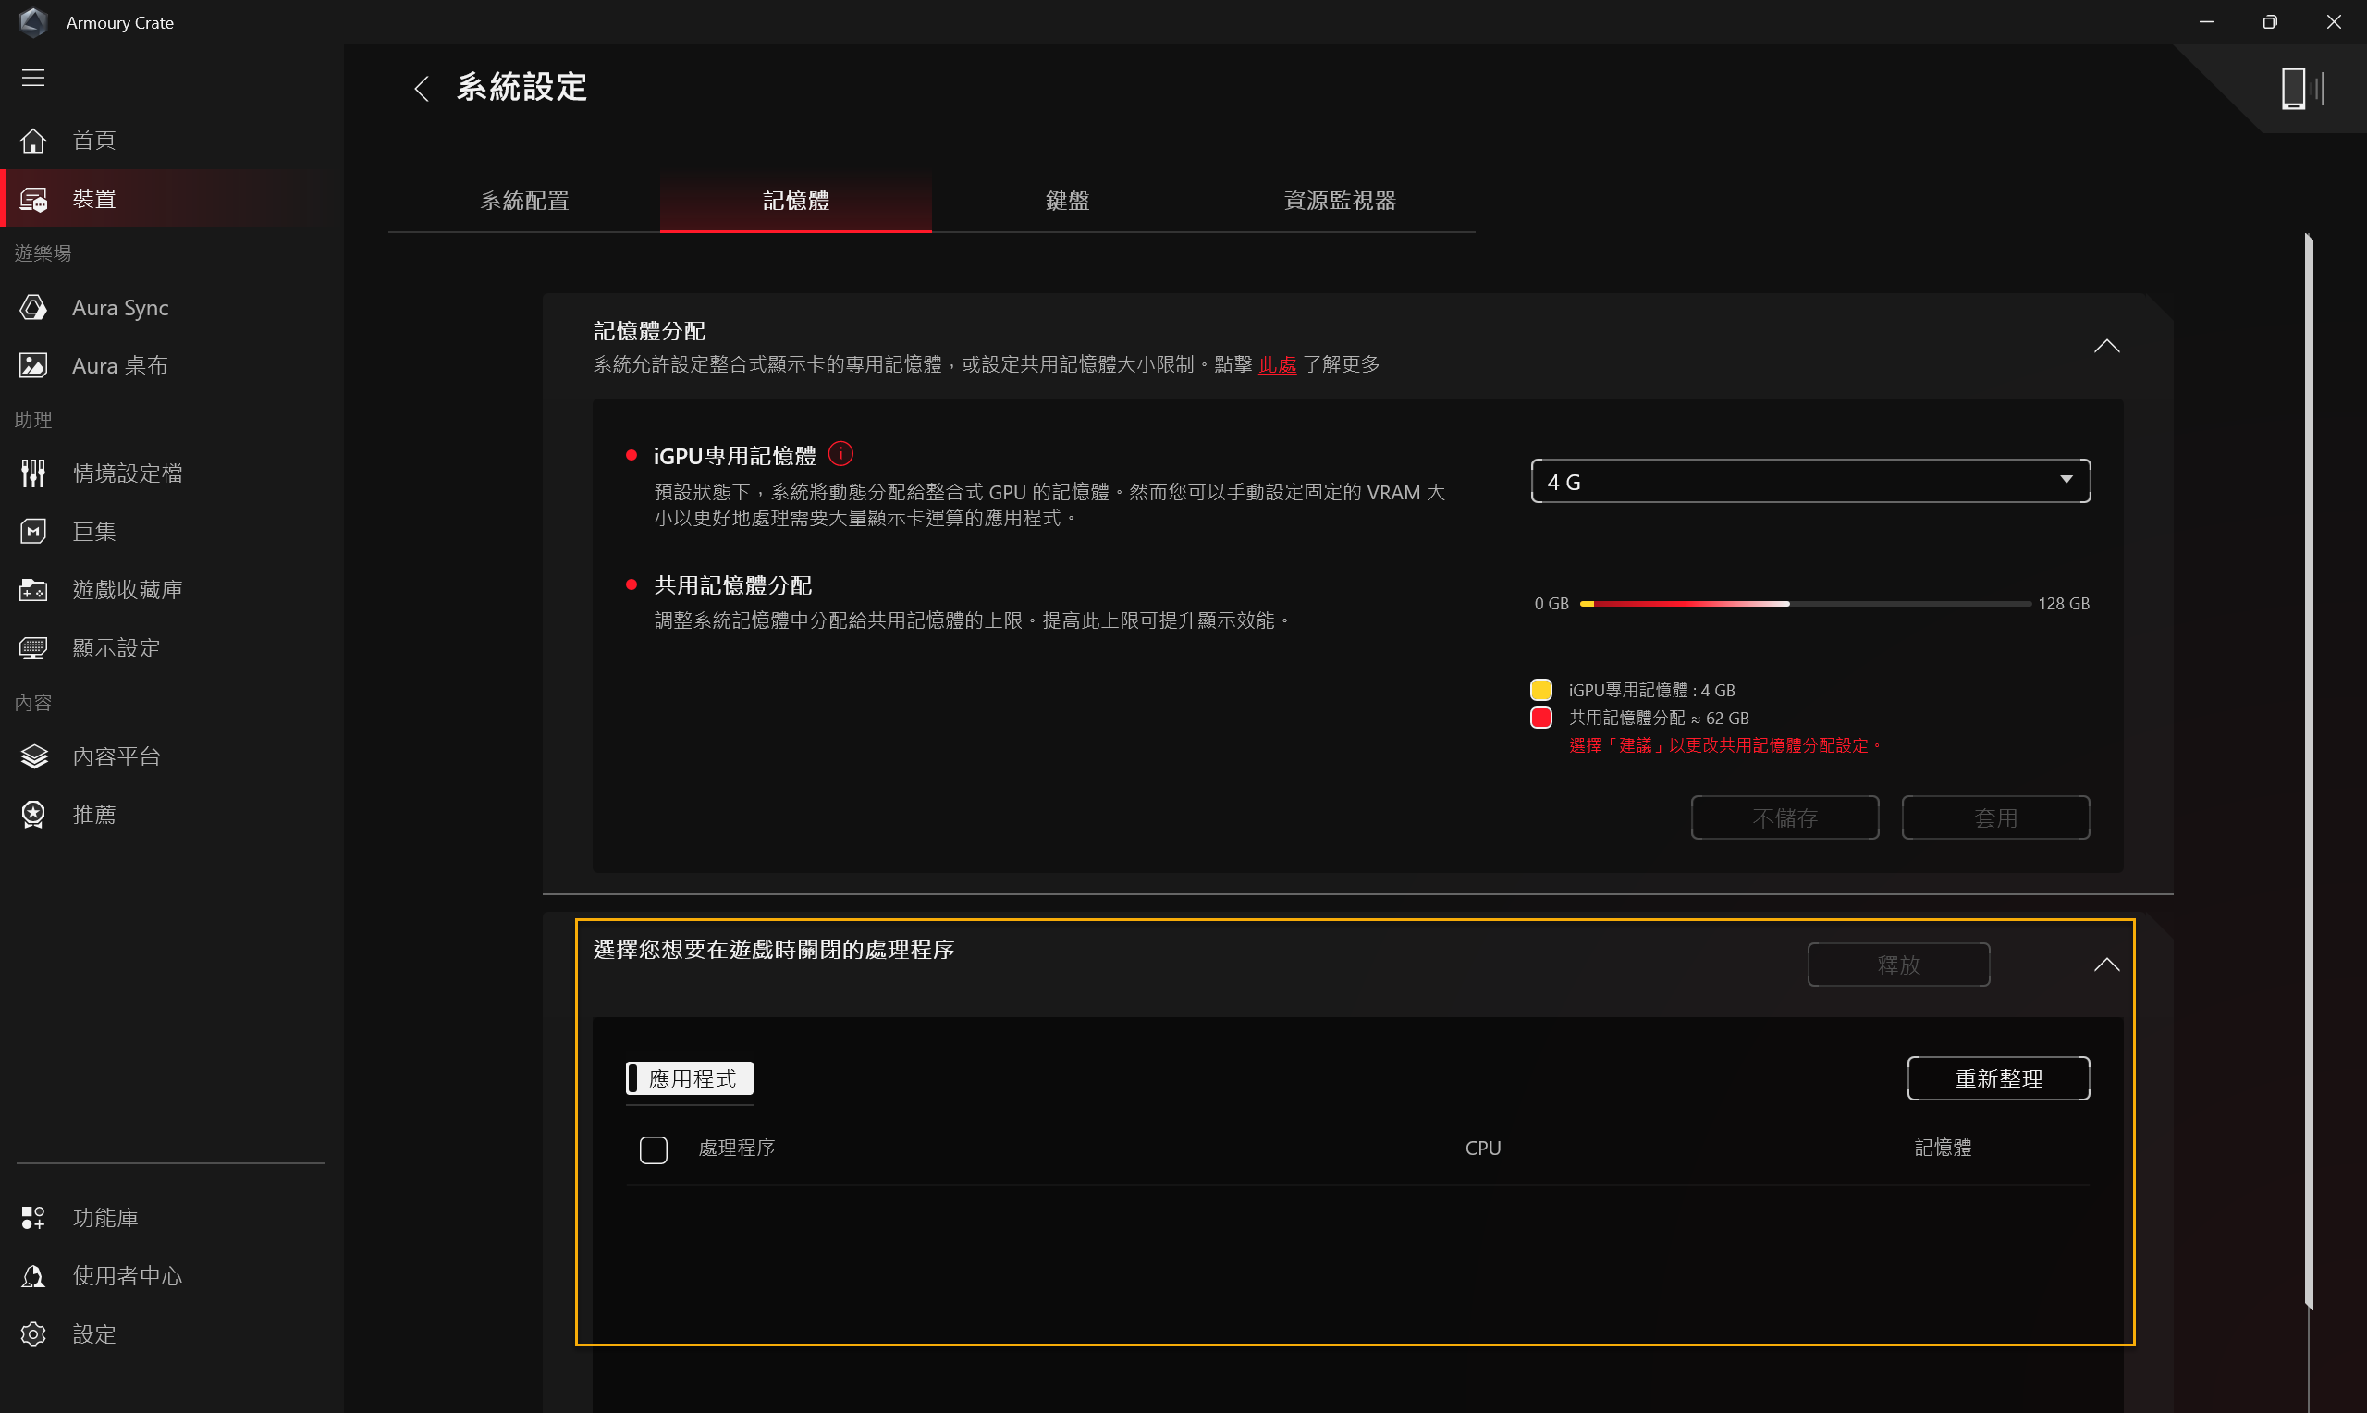Click the vertical scrollbar on right

2308,769
